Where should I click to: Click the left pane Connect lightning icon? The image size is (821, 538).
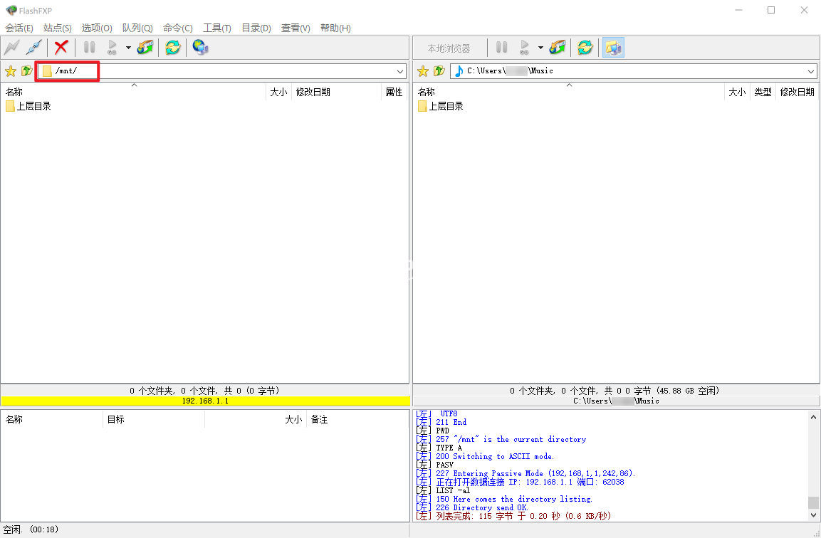coord(11,48)
